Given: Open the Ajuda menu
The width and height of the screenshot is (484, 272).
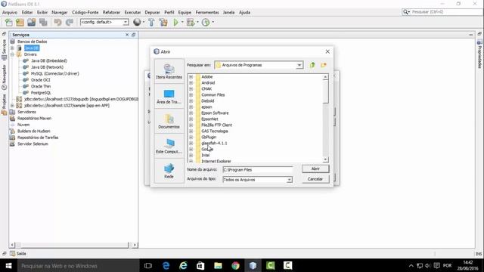Looking at the screenshot, I should tap(245, 12).
